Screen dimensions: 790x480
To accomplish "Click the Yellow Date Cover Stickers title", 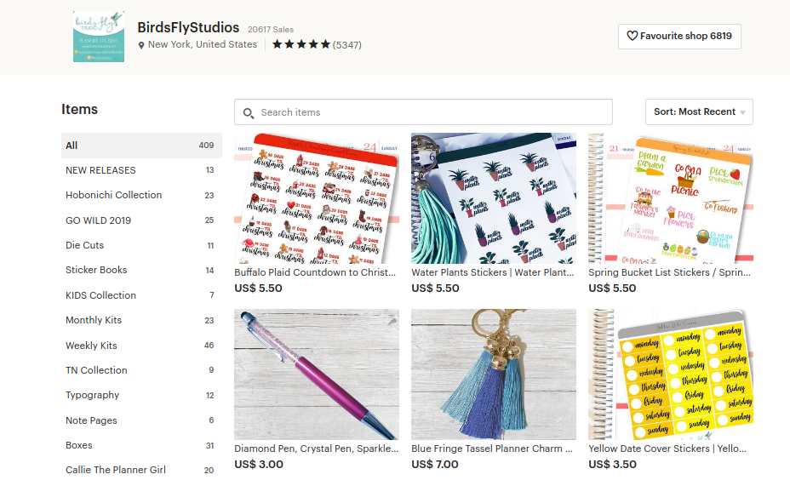I will (667, 449).
